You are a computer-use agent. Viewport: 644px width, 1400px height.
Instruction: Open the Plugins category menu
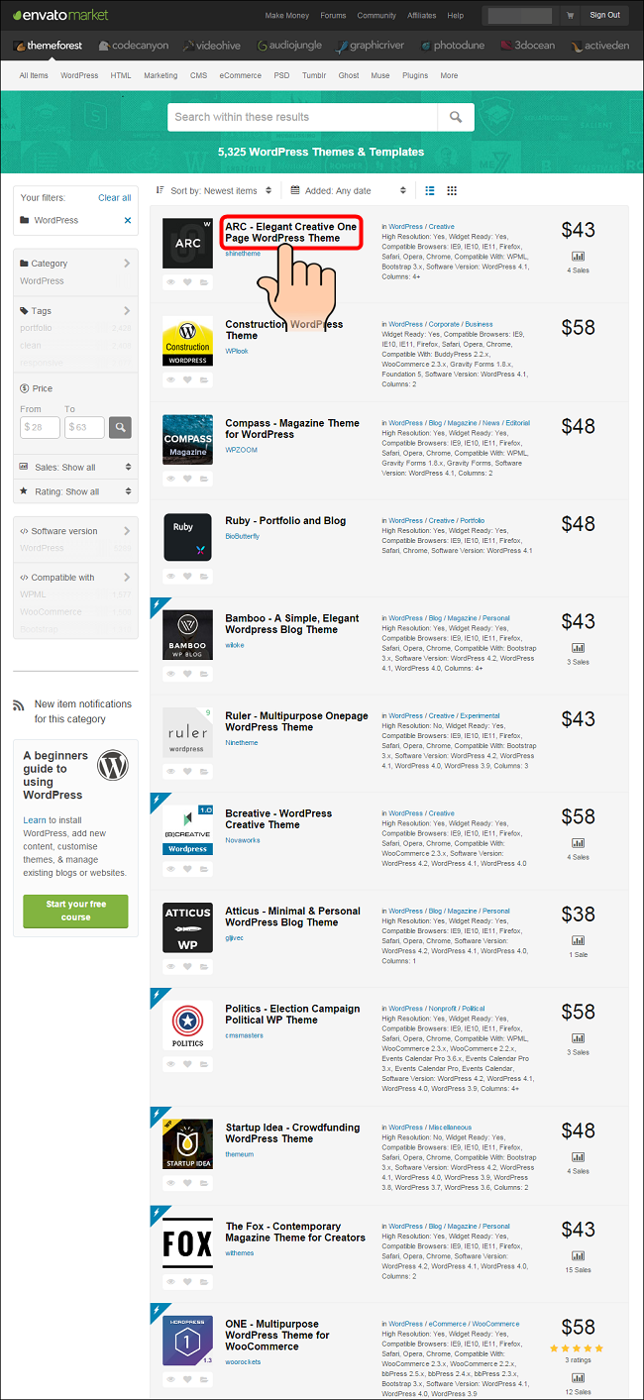(415, 75)
